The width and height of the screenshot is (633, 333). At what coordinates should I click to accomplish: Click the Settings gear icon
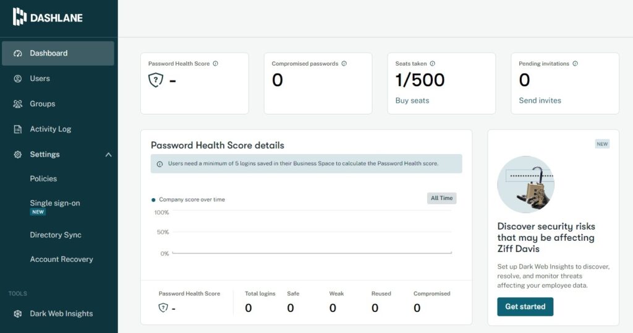[x=18, y=154]
